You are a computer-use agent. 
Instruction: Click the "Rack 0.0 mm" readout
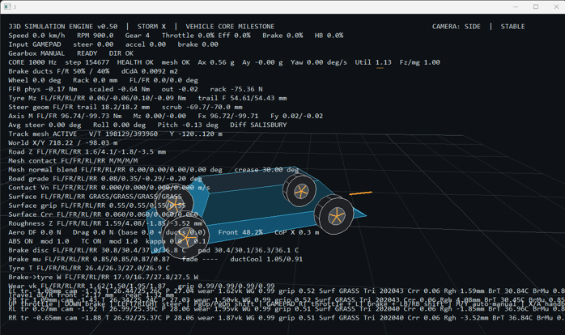coord(96,80)
